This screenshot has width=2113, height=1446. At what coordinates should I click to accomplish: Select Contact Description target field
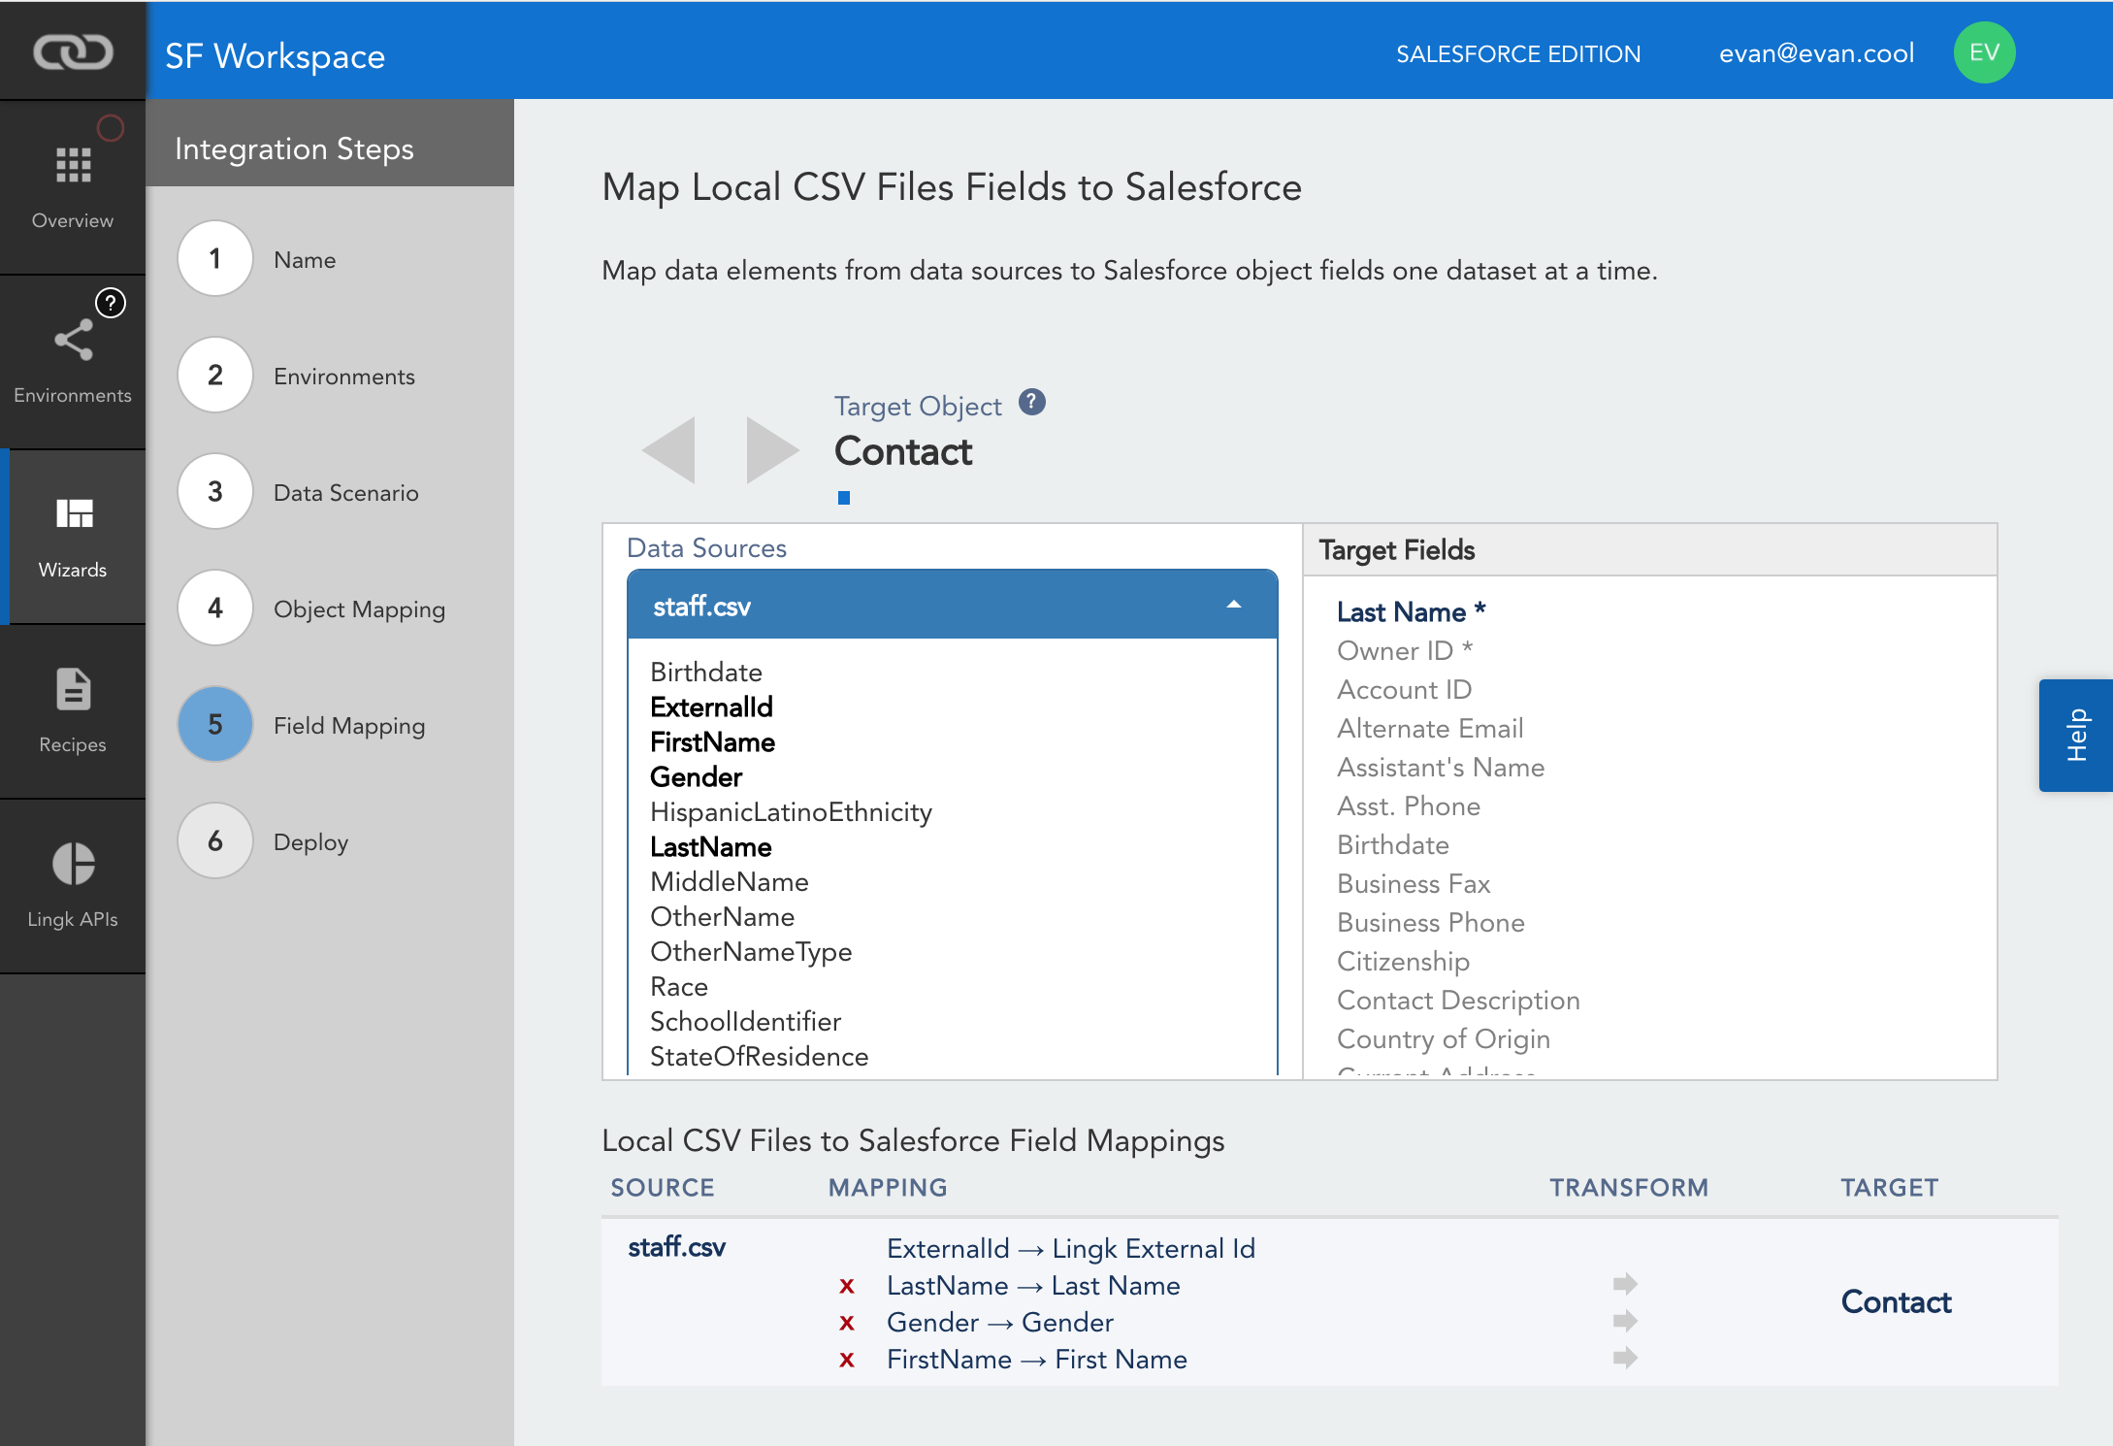[x=1458, y=1000]
